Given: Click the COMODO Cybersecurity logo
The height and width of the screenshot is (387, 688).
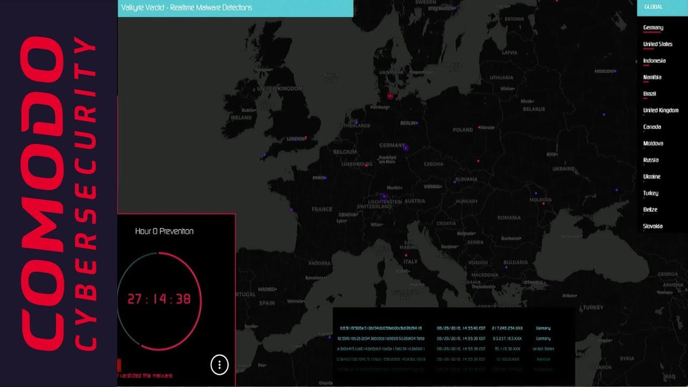Looking at the screenshot, I should (59, 193).
